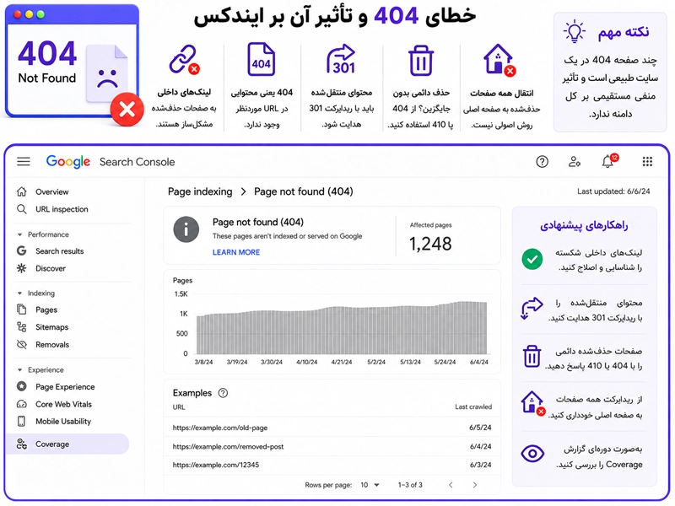This screenshot has width=675, height=506.
Task: Click the 404 document icon in banner
Action: pyautogui.click(x=261, y=59)
